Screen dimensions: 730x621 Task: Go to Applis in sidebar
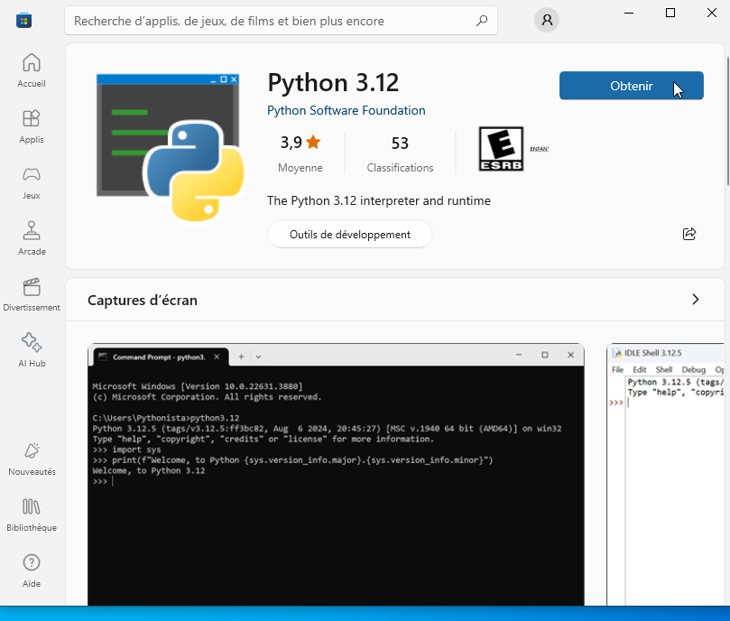(32, 126)
